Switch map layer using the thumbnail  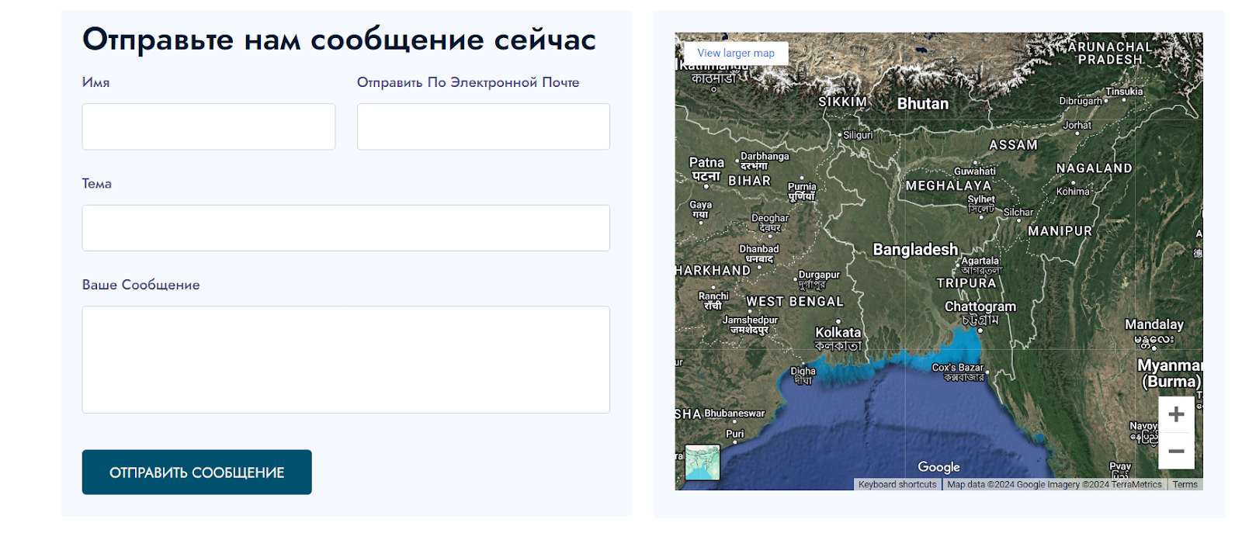click(x=703, y=462)
